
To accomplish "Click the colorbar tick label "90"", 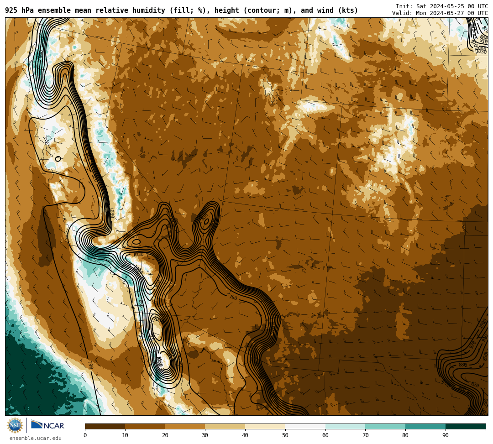I will click(x=446, y=435).
